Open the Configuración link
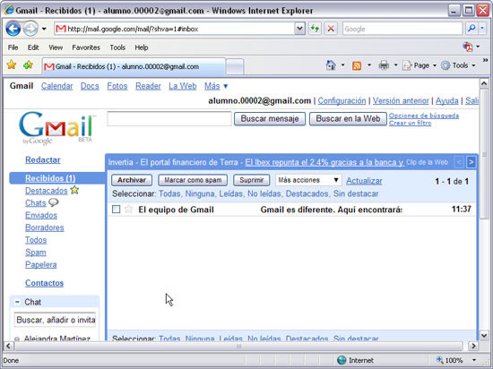Image resolution: width=493 pixels, height=369 pixels. coord(342,101)
